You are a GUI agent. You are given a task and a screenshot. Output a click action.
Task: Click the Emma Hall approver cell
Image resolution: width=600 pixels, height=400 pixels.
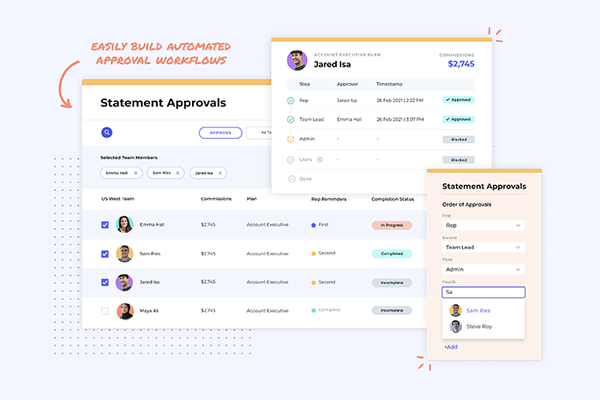pyautogui.click(x=349, y=120)
